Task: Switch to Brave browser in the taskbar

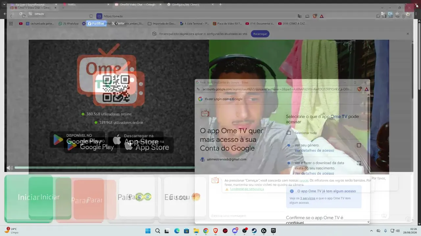Action: [215, 231]
